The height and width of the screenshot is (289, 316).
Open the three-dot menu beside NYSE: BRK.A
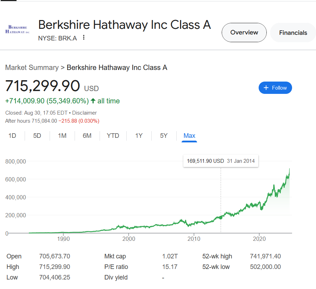[84, 38]
